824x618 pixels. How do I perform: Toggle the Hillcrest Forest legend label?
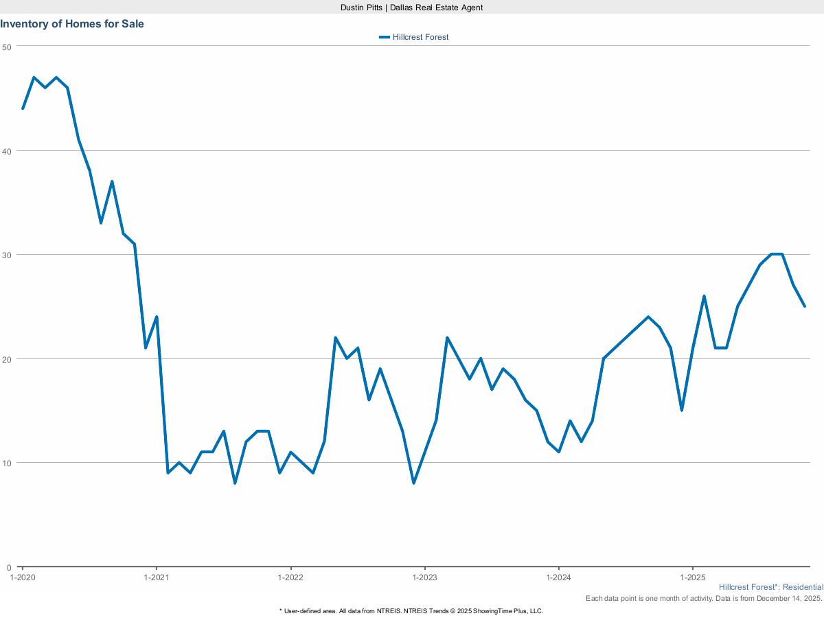point(420,37)
